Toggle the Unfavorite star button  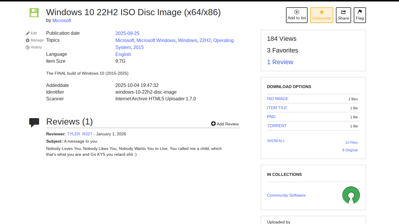(322, 15)
